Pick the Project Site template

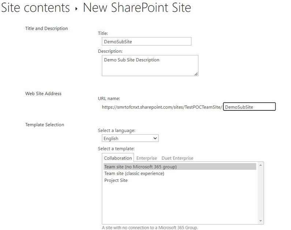click(116, 180)
